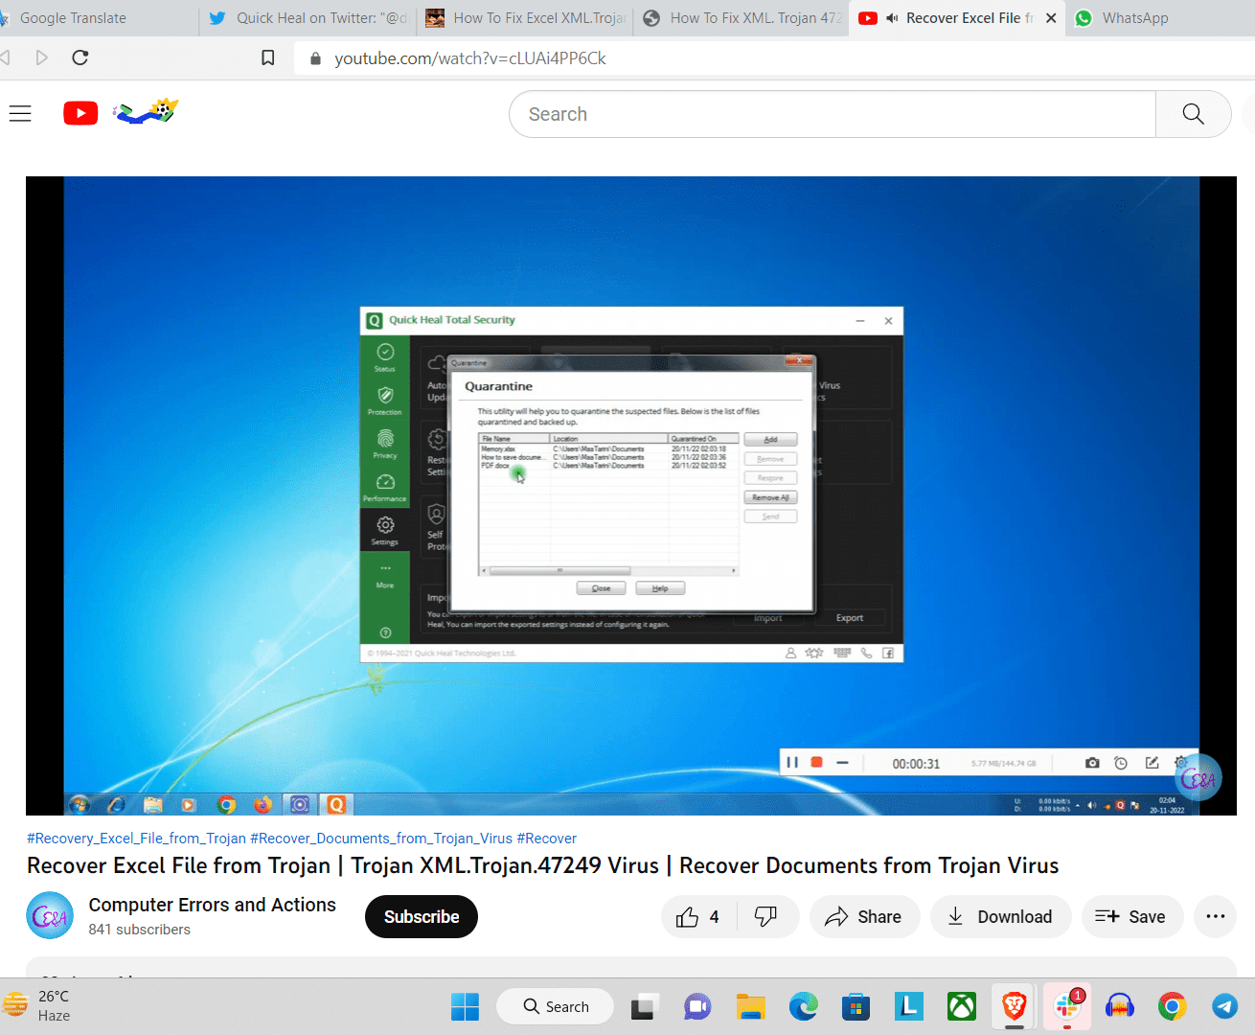1255x1035 pixels.
Task: Subscribe to Computer Errors and Actions
Action: pos(421,917)
